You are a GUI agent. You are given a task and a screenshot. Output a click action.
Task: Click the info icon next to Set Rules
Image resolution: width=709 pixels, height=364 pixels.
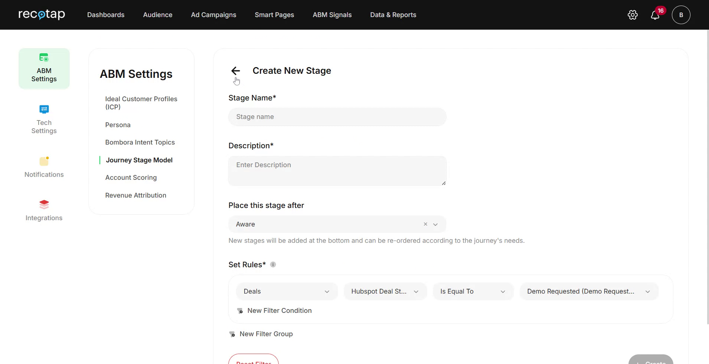(x=273, y=264)
